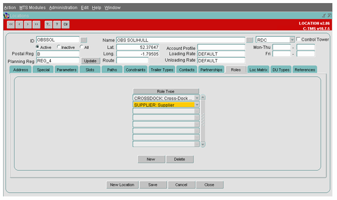337x200 pixels.
Task: Click the ID field containing OBSSOL
Action: [58, 40]
